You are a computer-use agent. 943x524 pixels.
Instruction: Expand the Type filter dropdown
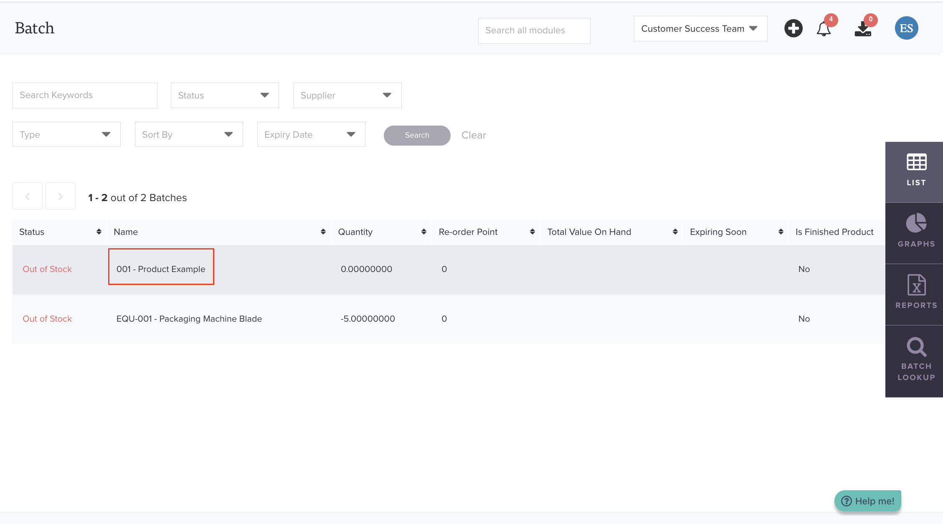pos(66,134)
